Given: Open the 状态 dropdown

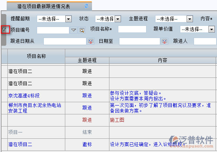Looking at the screenshot, I should [x=108, y=19].
